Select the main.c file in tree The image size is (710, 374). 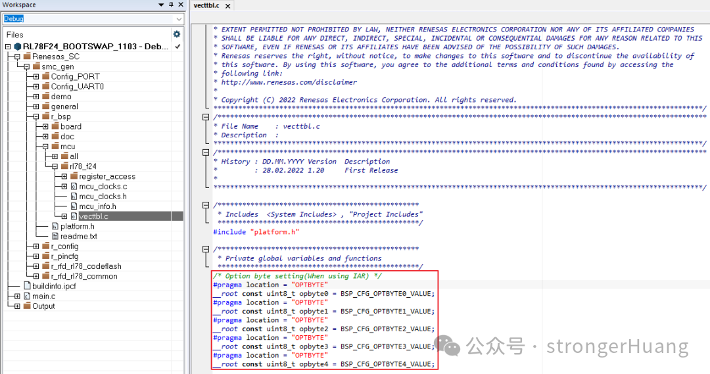43,296
